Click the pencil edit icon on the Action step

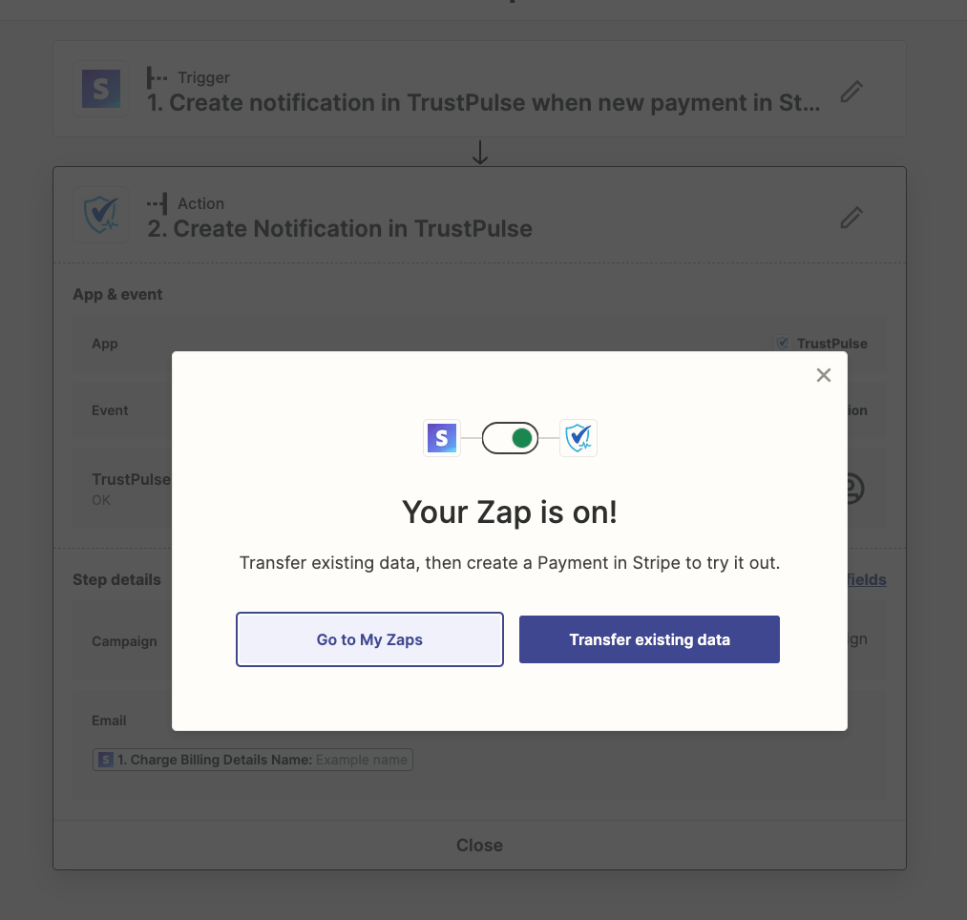point(851,218)
